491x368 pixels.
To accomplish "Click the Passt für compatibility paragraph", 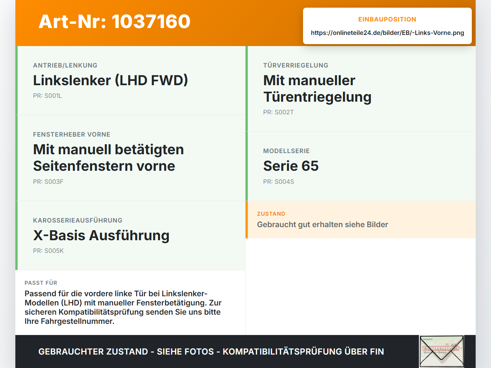I will 123,307.
